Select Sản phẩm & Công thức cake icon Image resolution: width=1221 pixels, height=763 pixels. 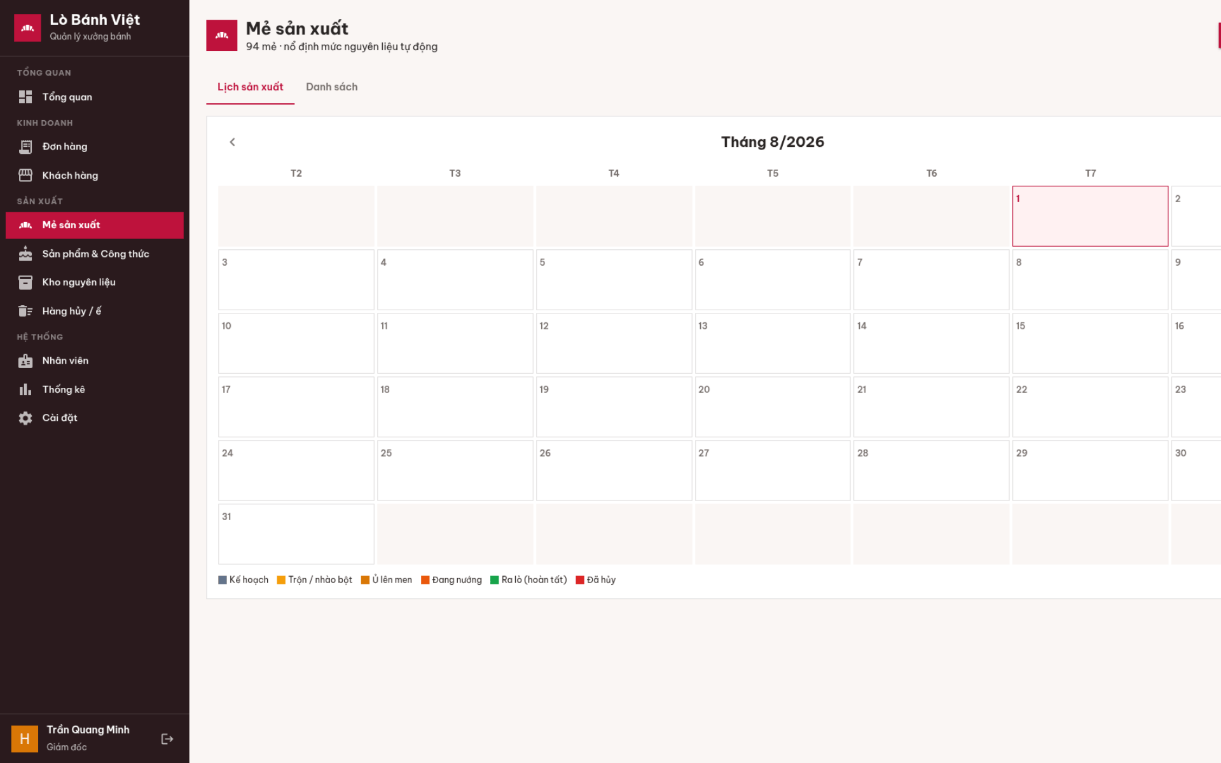[25, 254]
